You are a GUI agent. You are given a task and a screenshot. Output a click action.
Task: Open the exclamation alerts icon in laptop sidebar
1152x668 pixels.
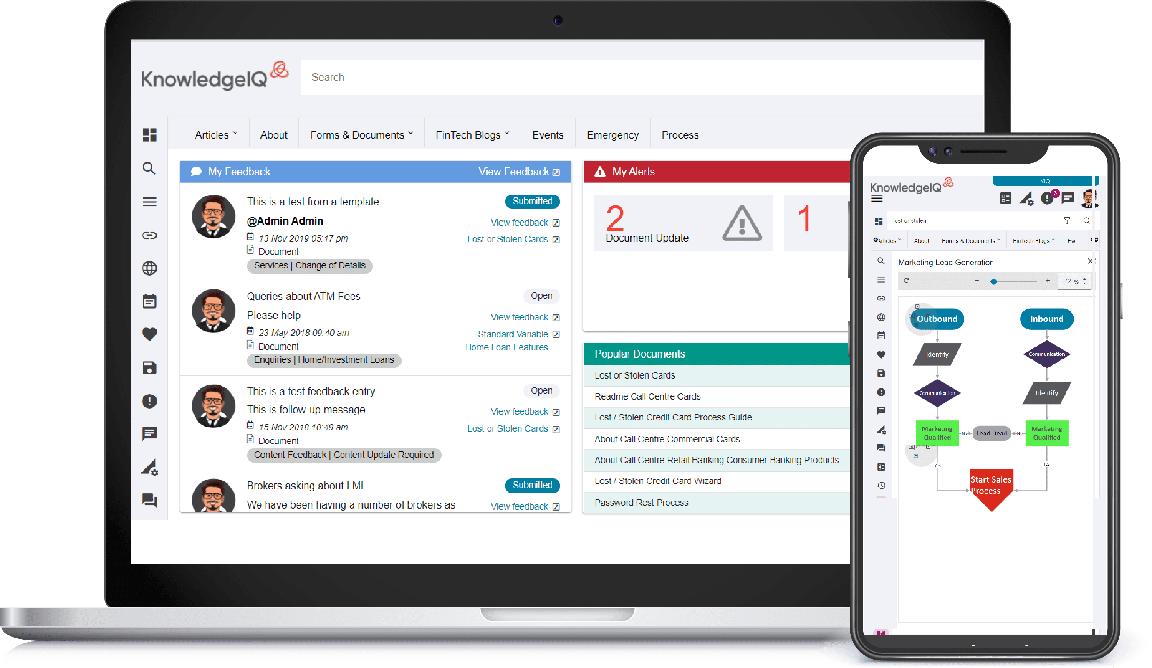click(x=149, y=402)
